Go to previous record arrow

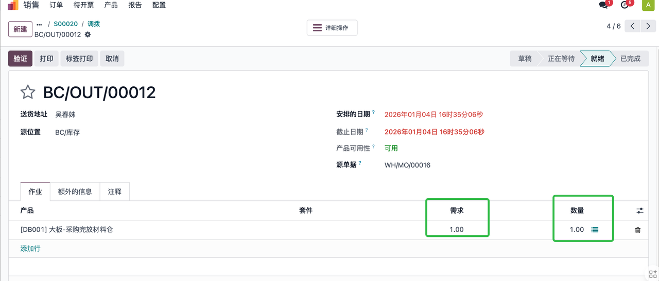(633, 26)
